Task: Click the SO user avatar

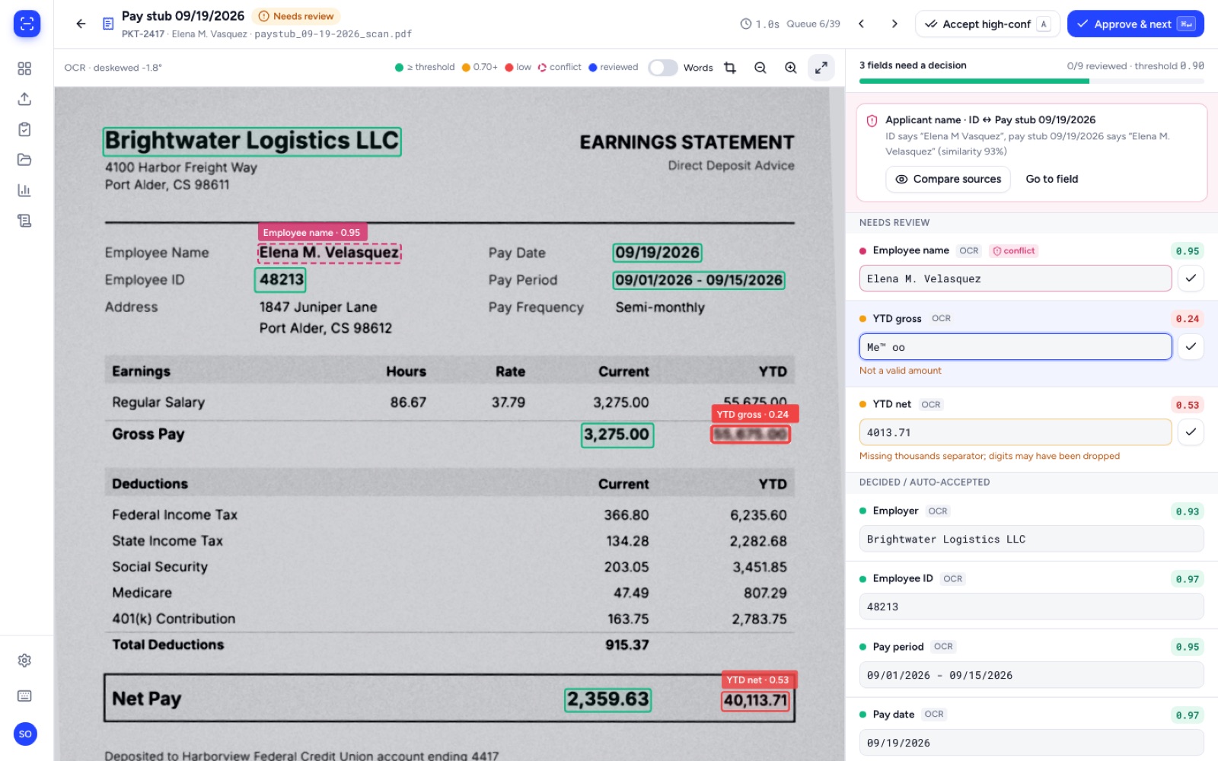Action: [x=25, y=734]
